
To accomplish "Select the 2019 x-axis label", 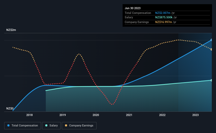I will (63, 115).
